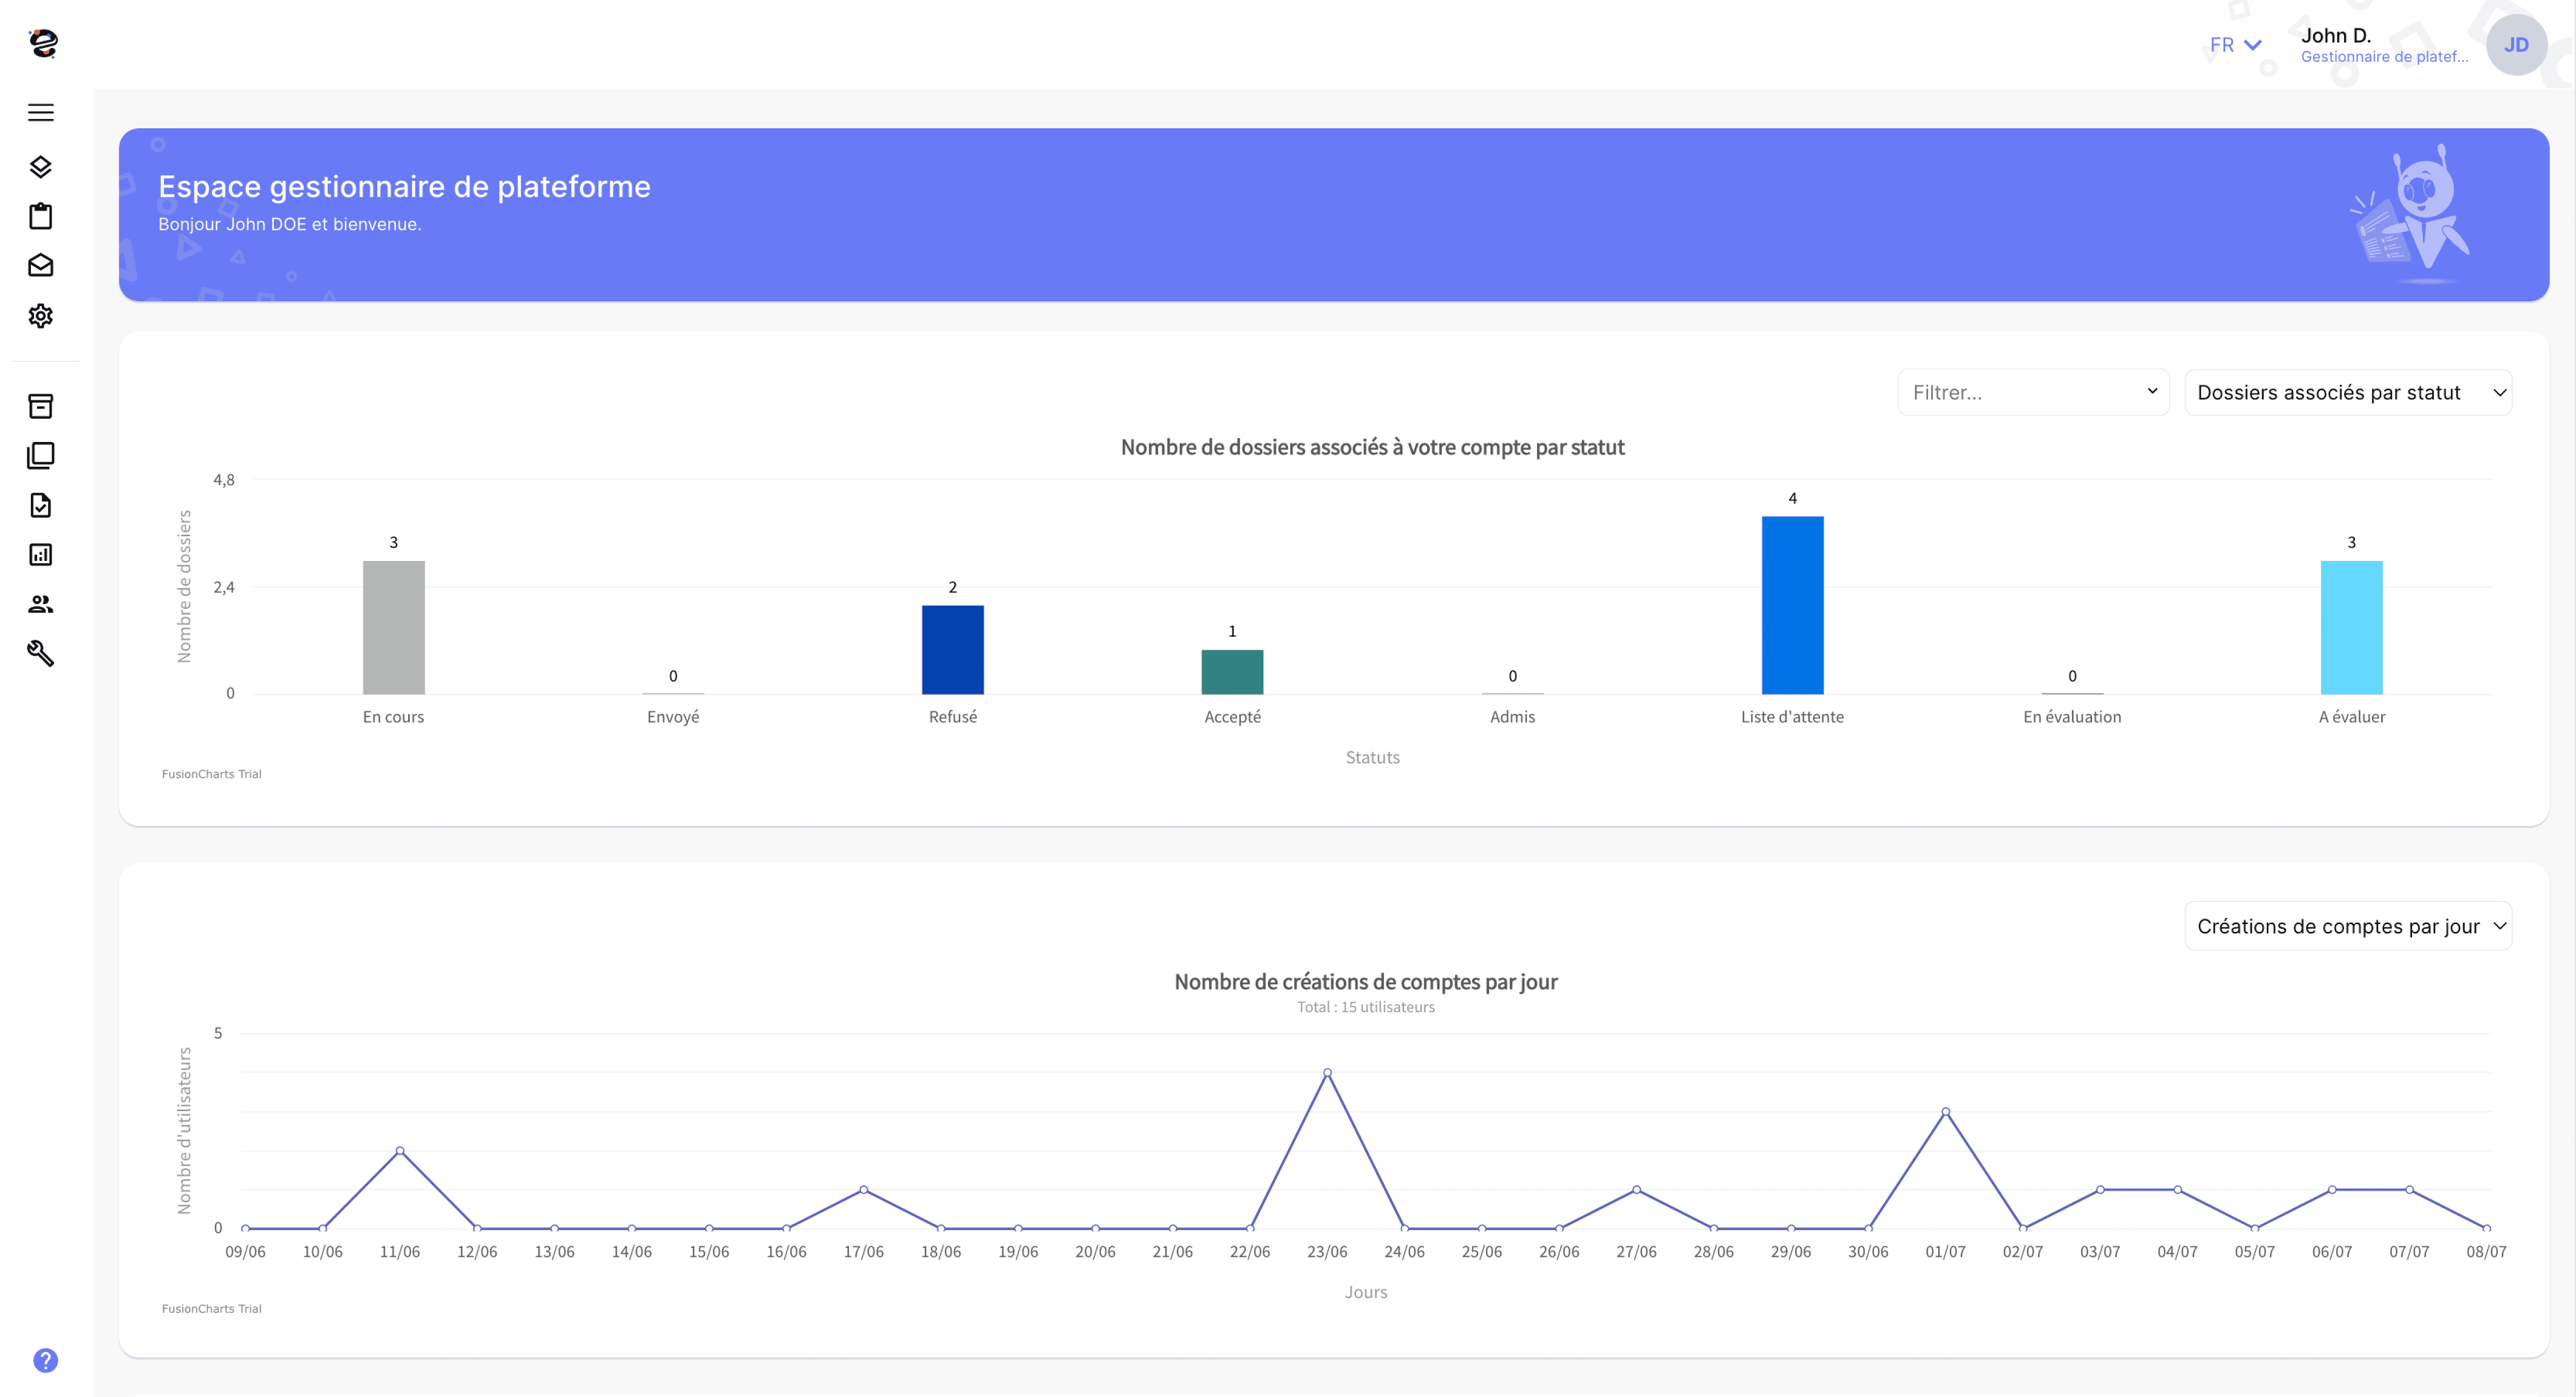The width and height of the screenshot is (2576, 1397).
Task: Open the users management icon
Action: (x=41, y=604)
